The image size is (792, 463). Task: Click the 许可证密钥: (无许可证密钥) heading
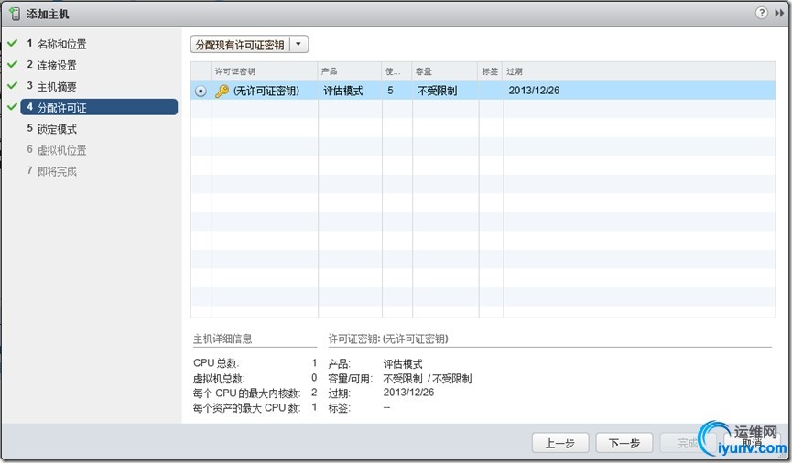coord(388,339)
